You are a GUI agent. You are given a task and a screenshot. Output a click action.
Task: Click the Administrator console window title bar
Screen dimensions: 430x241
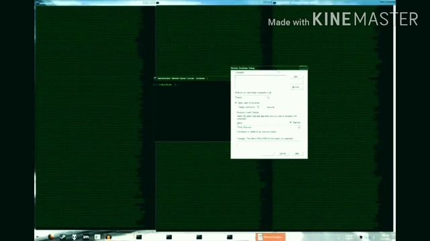coord(192,78)
